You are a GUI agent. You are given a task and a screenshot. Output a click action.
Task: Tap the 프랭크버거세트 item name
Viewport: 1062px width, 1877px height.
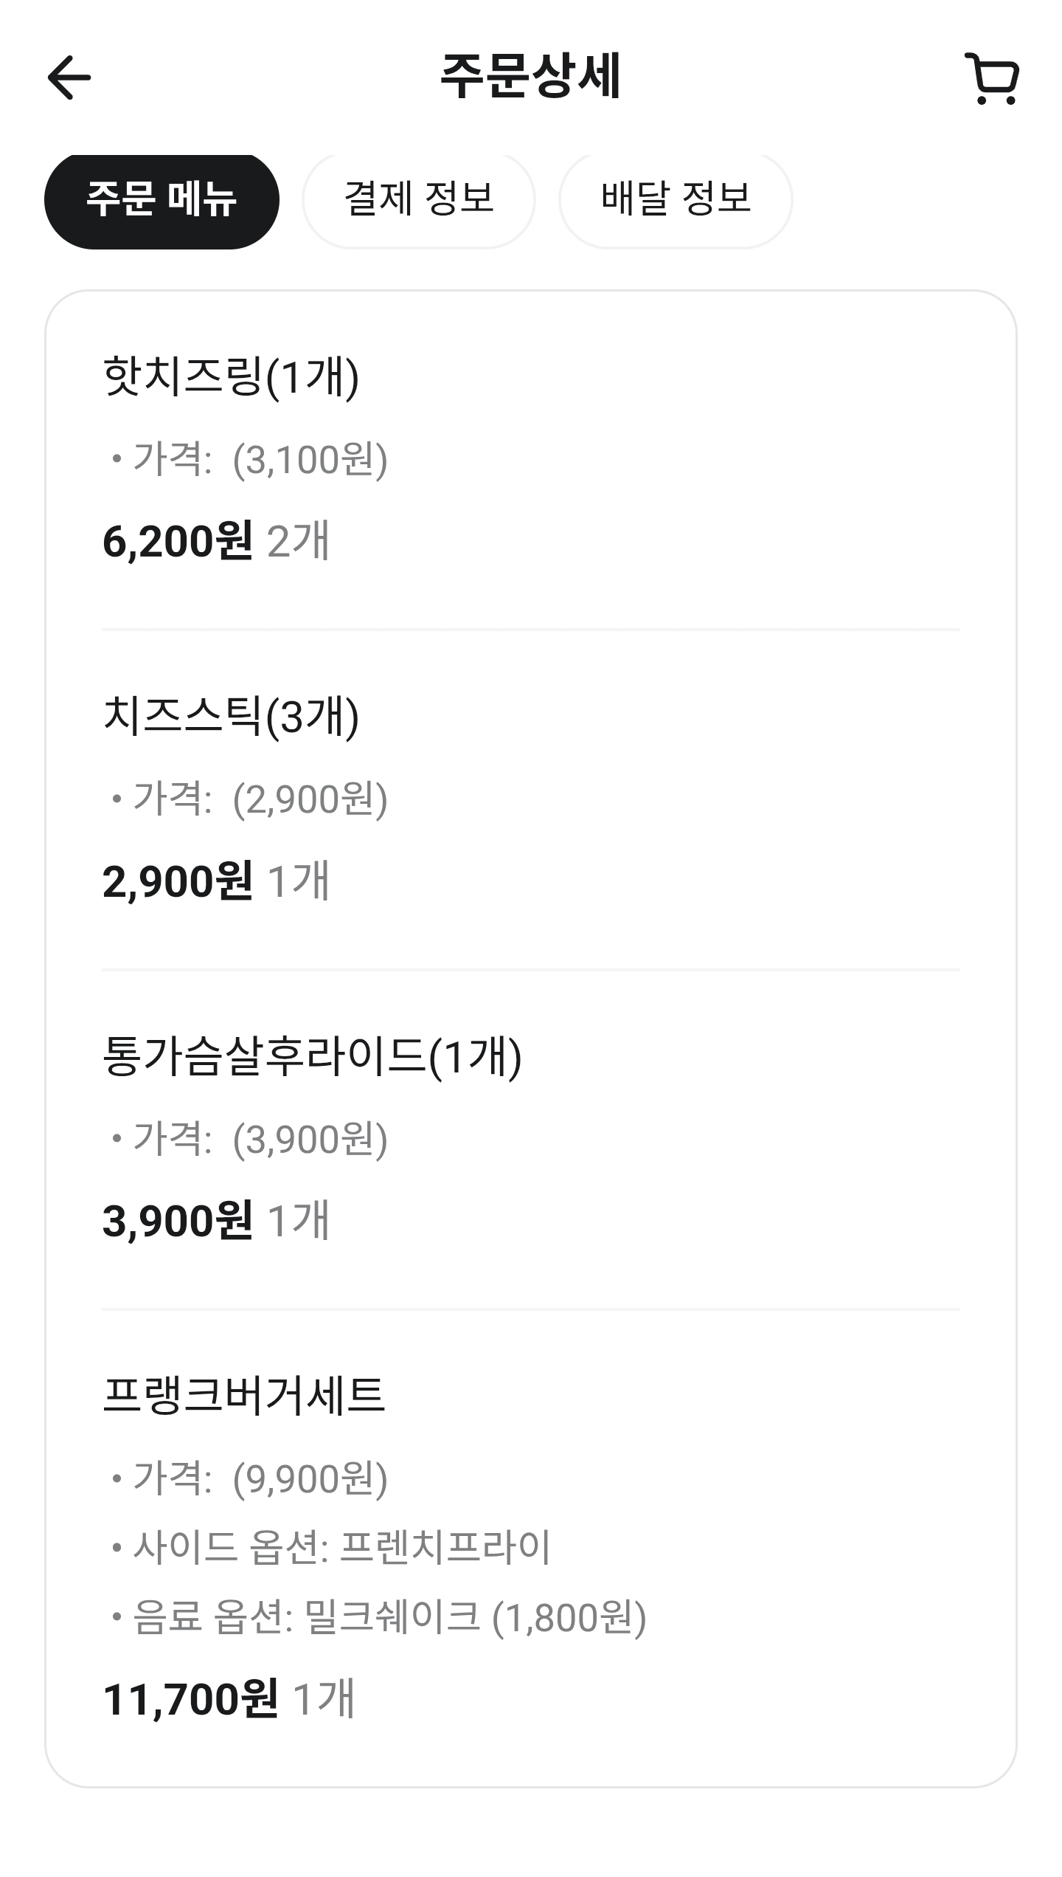(x=244, y=1396)
